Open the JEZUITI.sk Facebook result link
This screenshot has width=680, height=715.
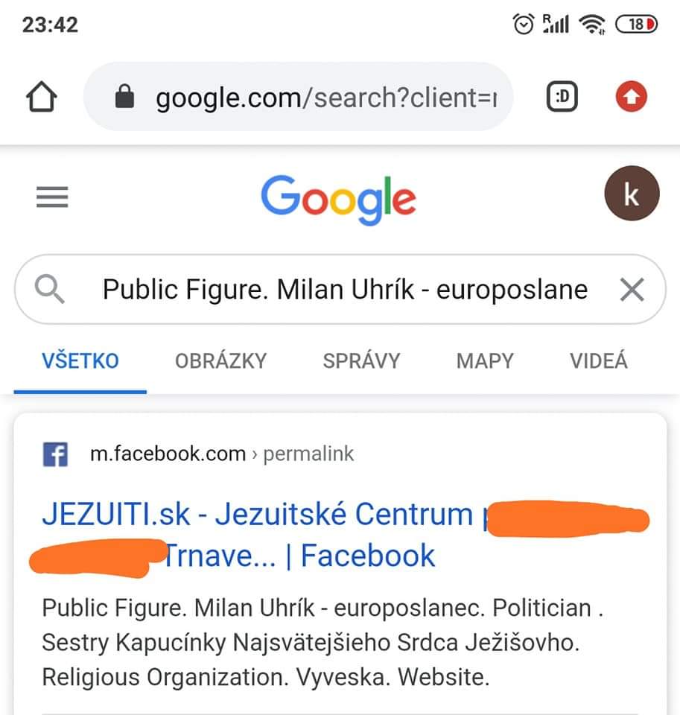pos(257,515)
